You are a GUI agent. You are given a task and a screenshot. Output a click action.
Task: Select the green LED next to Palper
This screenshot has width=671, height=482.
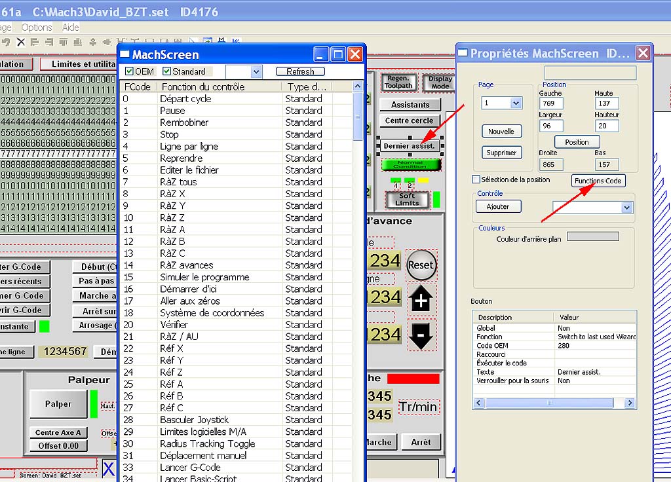pyautogui.click(x=94, y=404)
